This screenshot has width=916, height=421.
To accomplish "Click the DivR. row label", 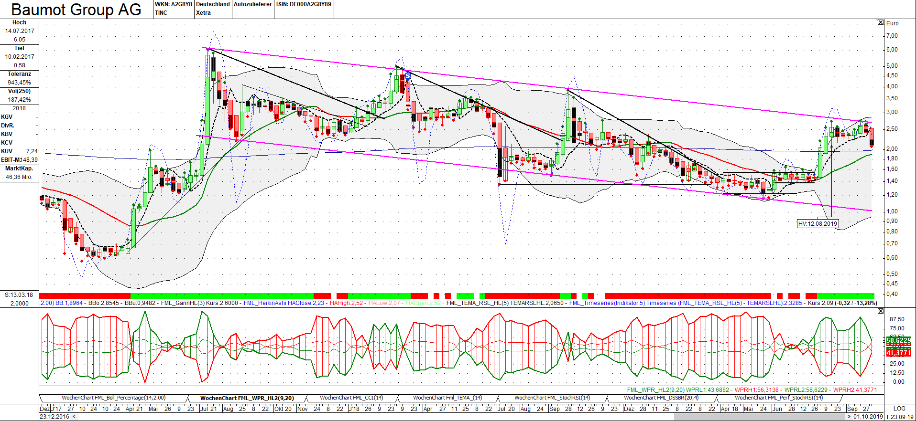I will pos(8,126).
